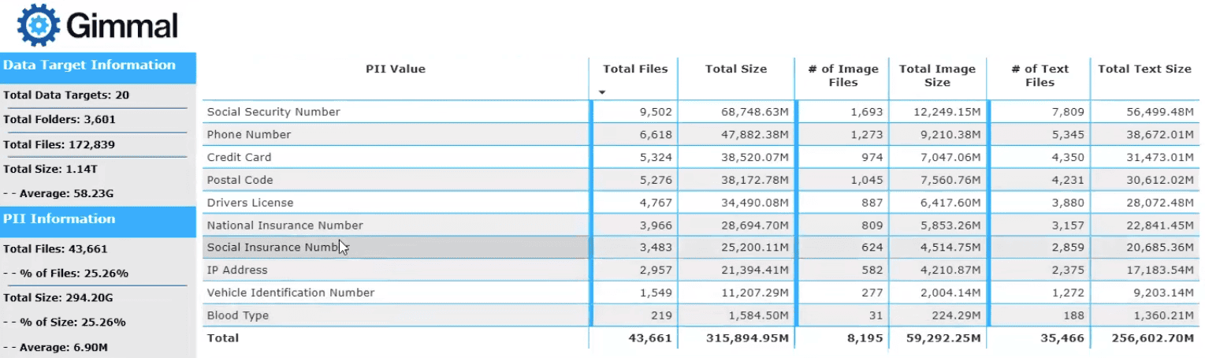Select the Phone Number row
Image resolution: width=1205 pixels, height=358 pixels.
tap(249, 135)
